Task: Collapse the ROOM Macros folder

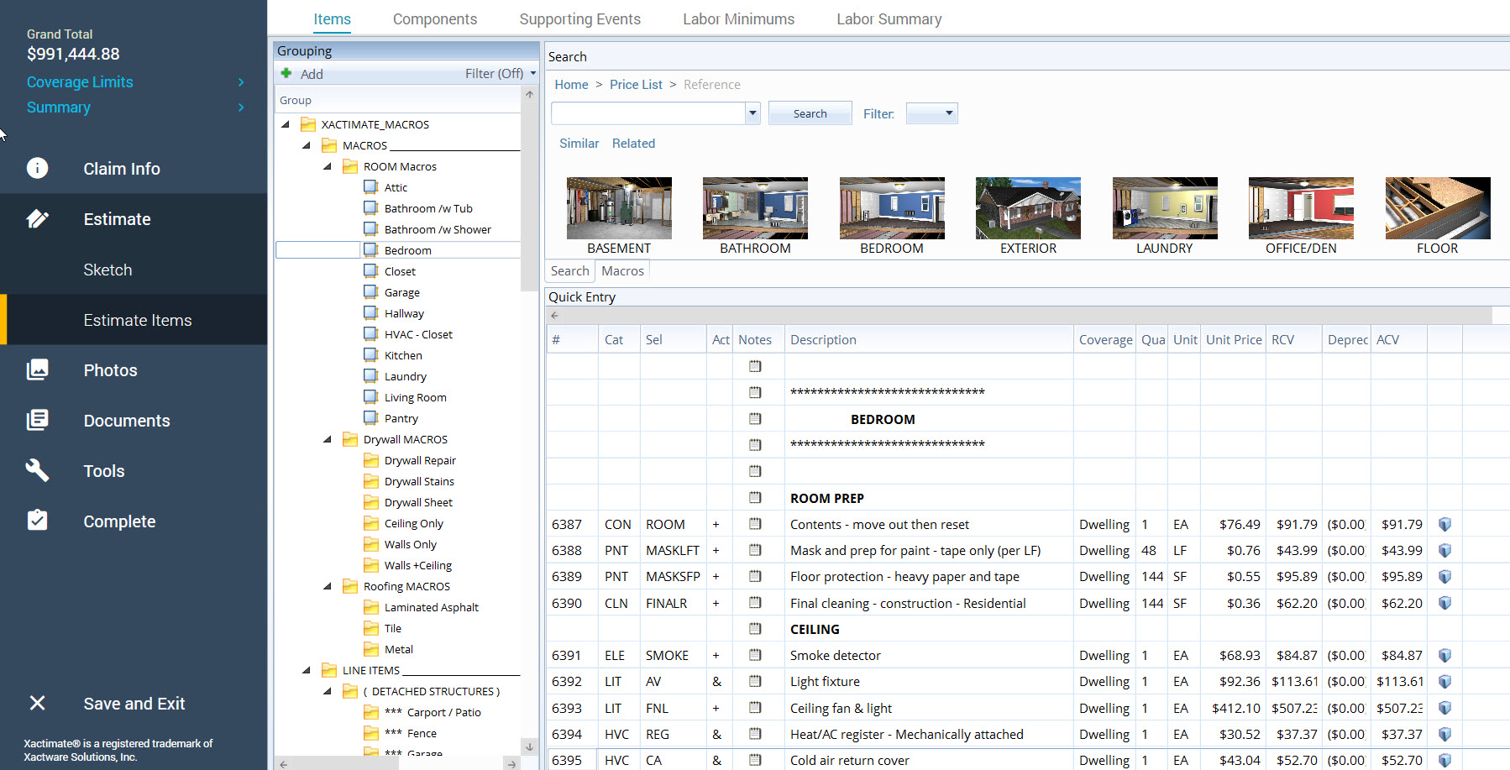Action: [x=328, y=166]
